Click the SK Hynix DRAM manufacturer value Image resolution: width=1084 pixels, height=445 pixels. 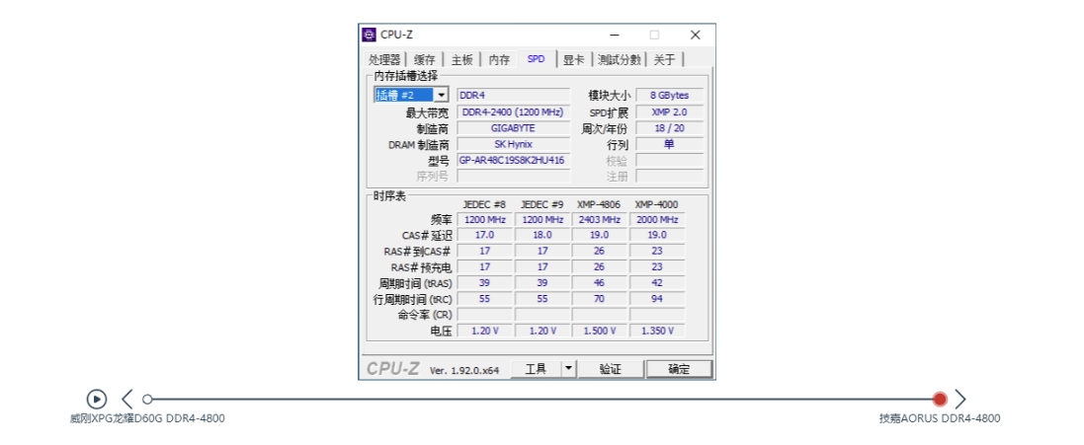[513, 144]
